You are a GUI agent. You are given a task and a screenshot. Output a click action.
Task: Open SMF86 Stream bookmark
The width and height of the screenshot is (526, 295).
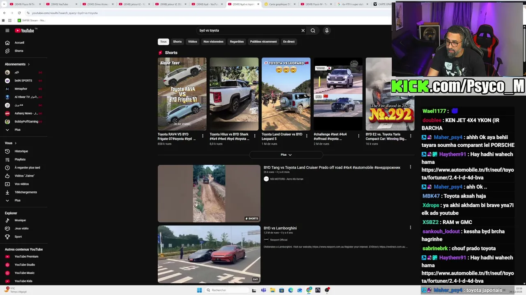[x=31, y=20]
